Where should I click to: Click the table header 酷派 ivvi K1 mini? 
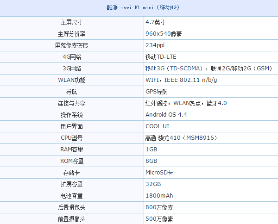139,8
